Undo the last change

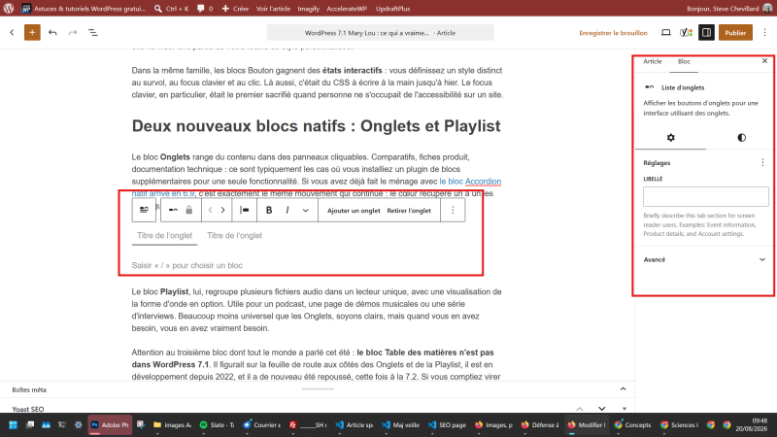pos(52,33)
